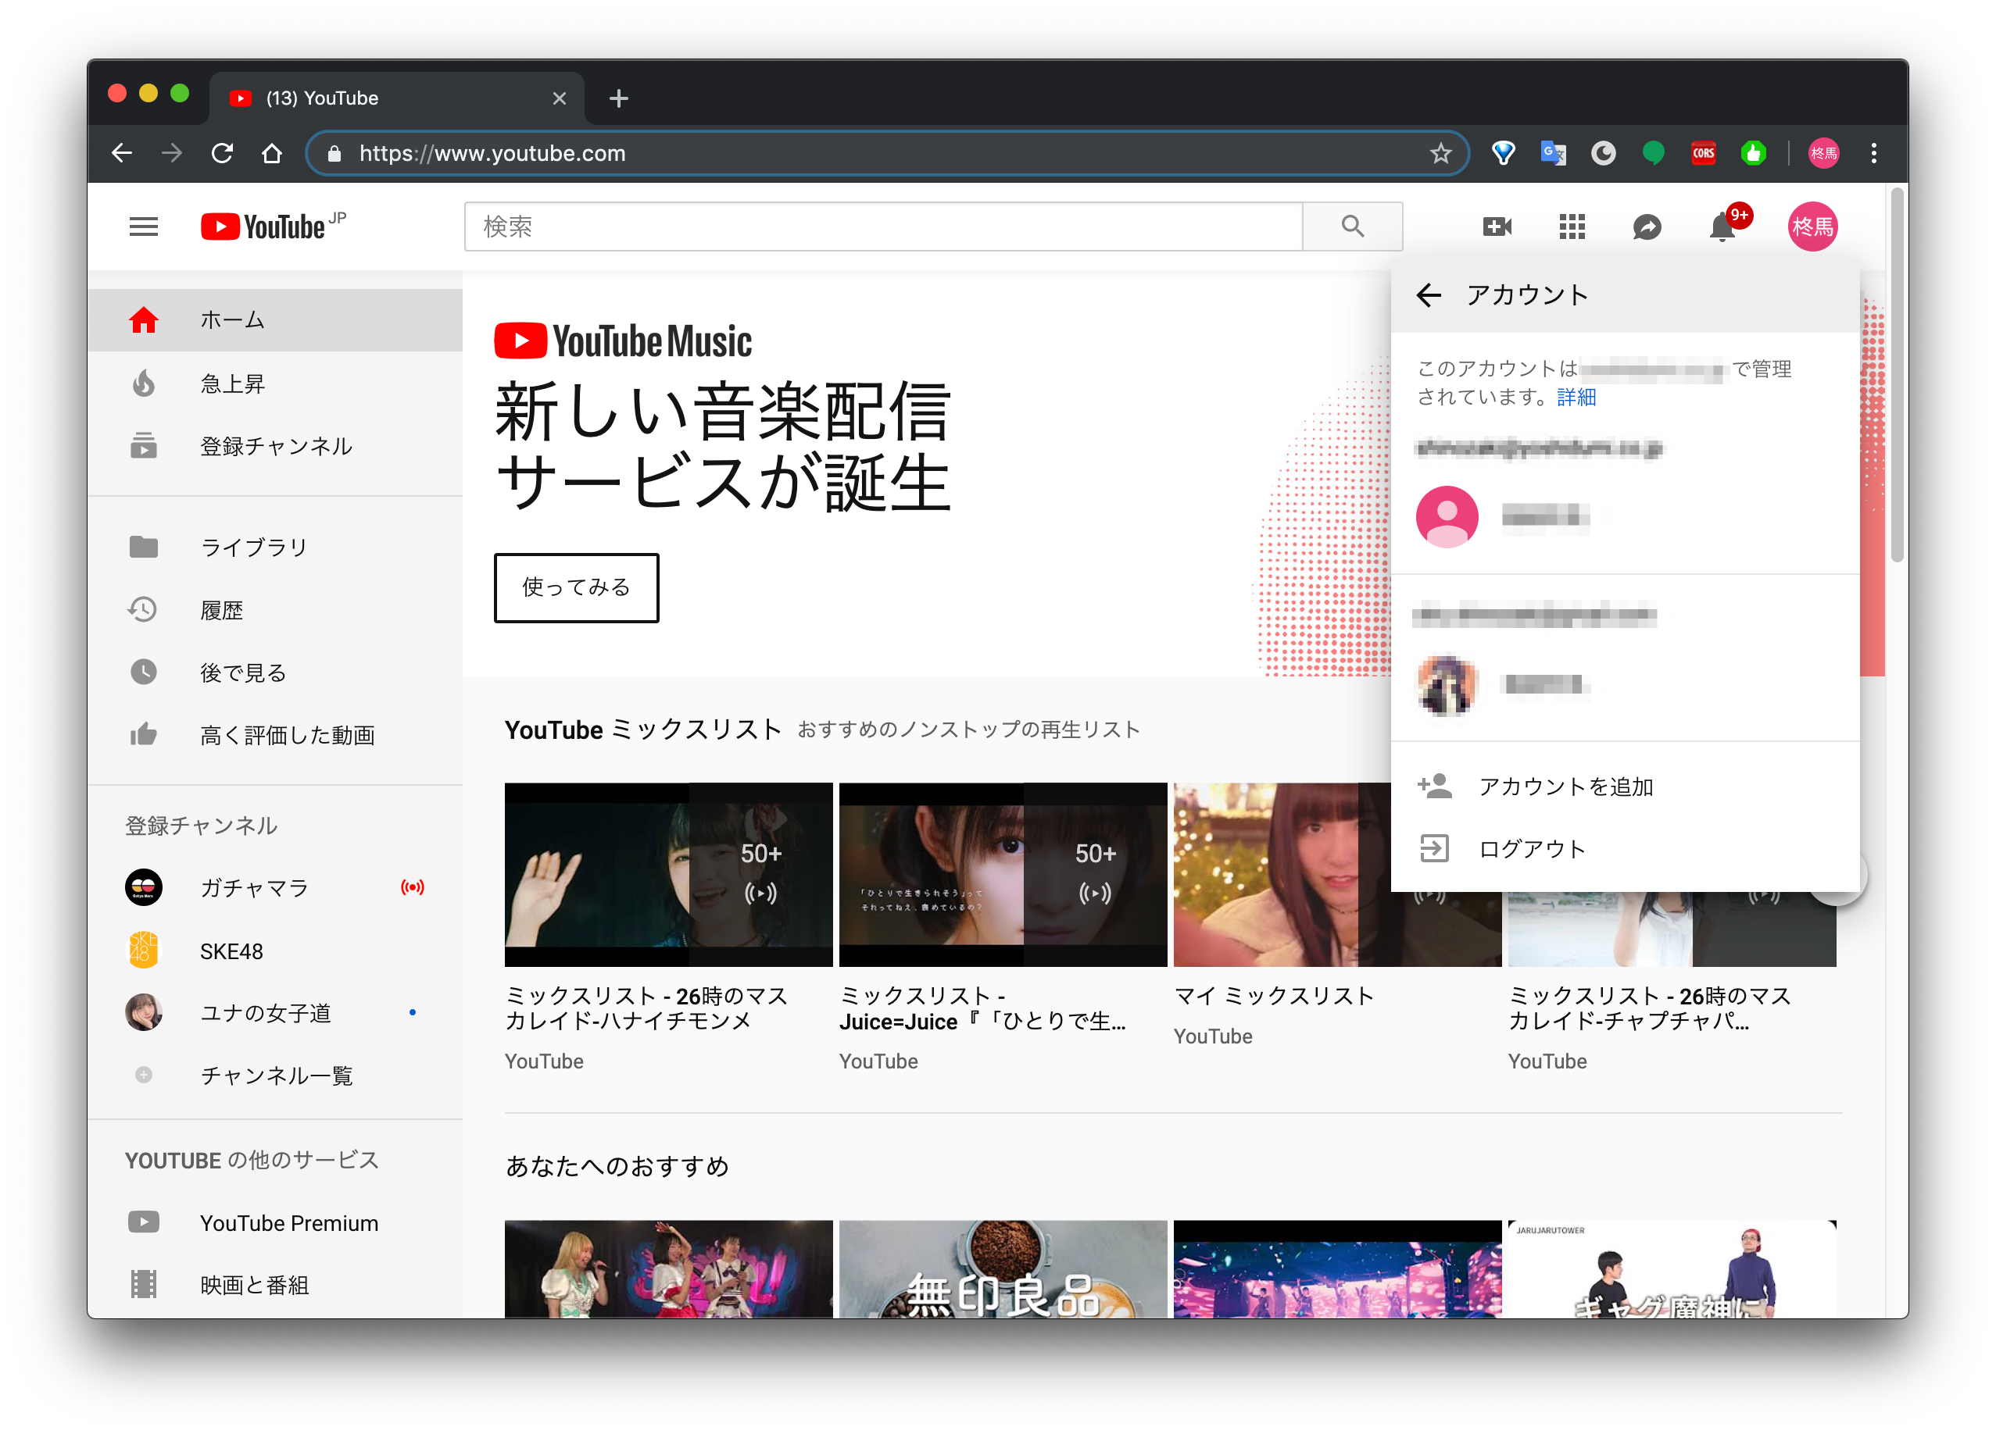Image resolution: width=1996 pixels, height=1434 pixels.
Task: Click ログアウト
Action: (1625, 849)
